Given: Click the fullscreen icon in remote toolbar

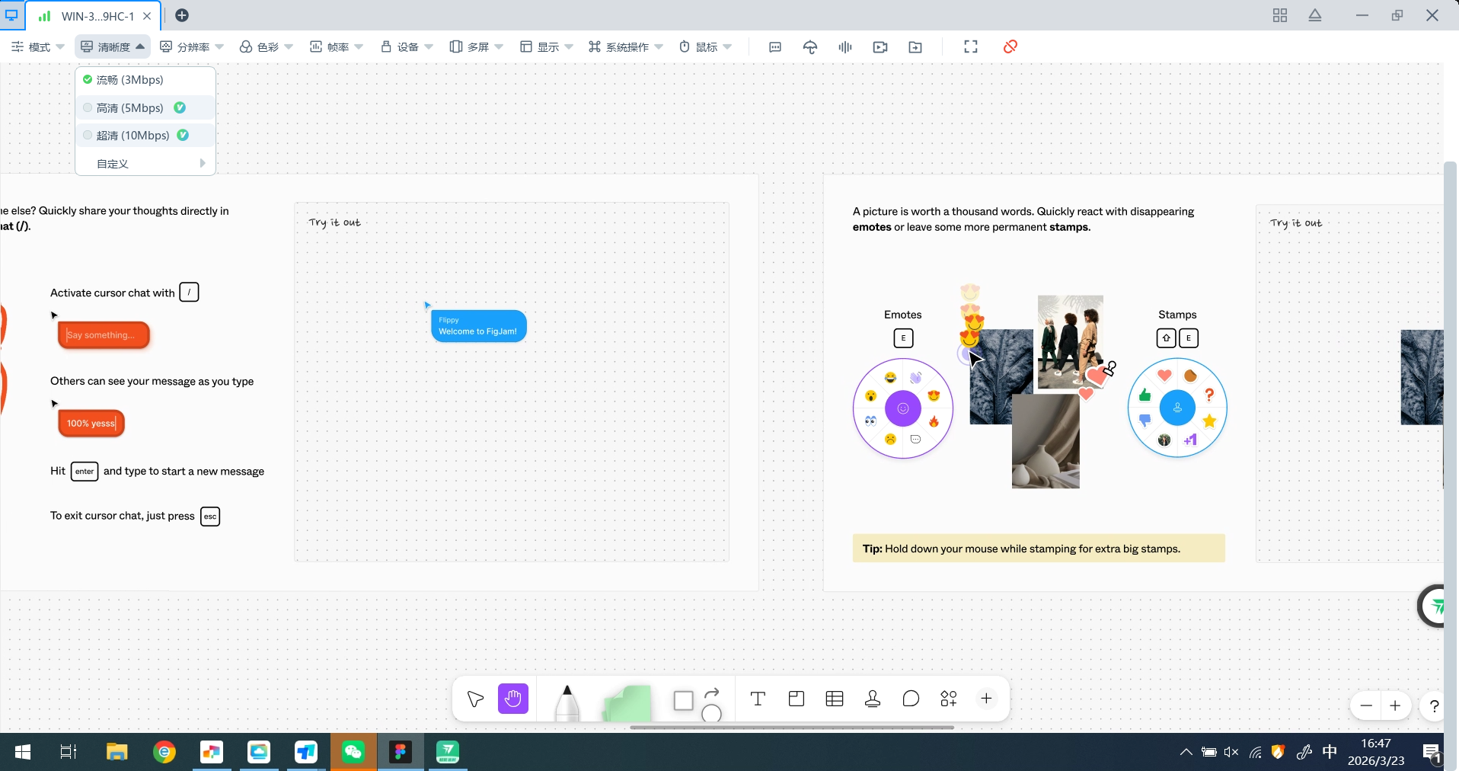Looking at the screenshot, I should (x=971, y=46).
